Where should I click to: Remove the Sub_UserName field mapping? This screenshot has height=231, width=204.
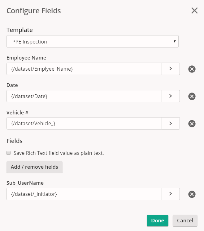click(192, 194)
